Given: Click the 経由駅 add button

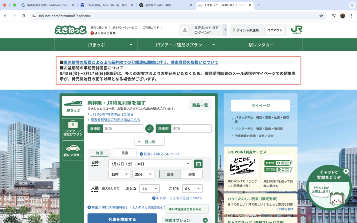Looking at the screenshot, I should [149, 142].
